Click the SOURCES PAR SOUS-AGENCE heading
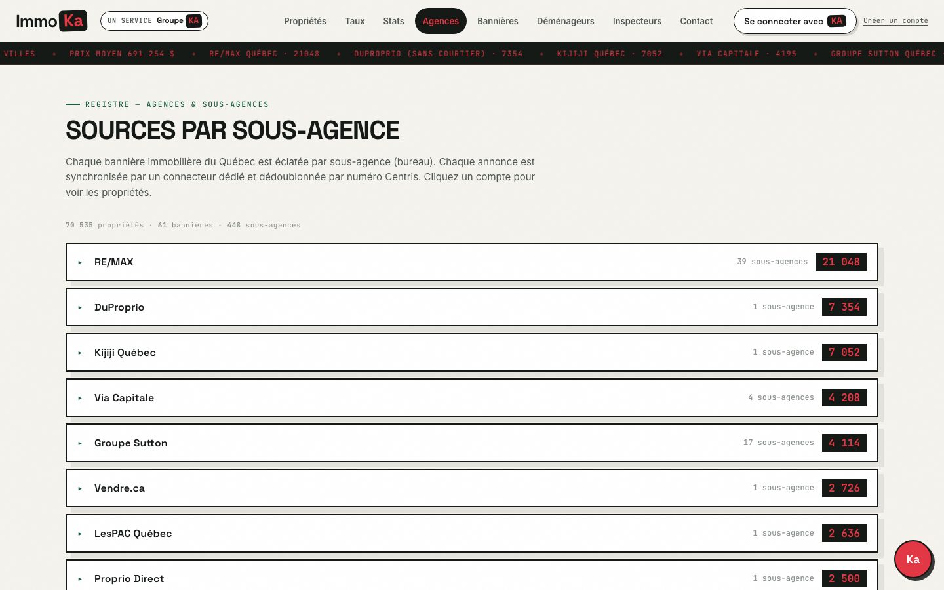This screenshot has width=944, height=590. pos(232,130)
